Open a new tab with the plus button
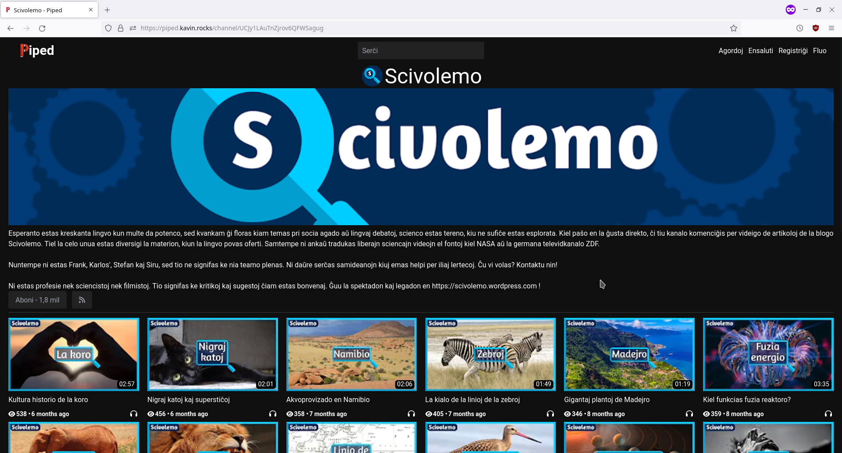Viewport: 842px width, 453px height. coord(107,10)
